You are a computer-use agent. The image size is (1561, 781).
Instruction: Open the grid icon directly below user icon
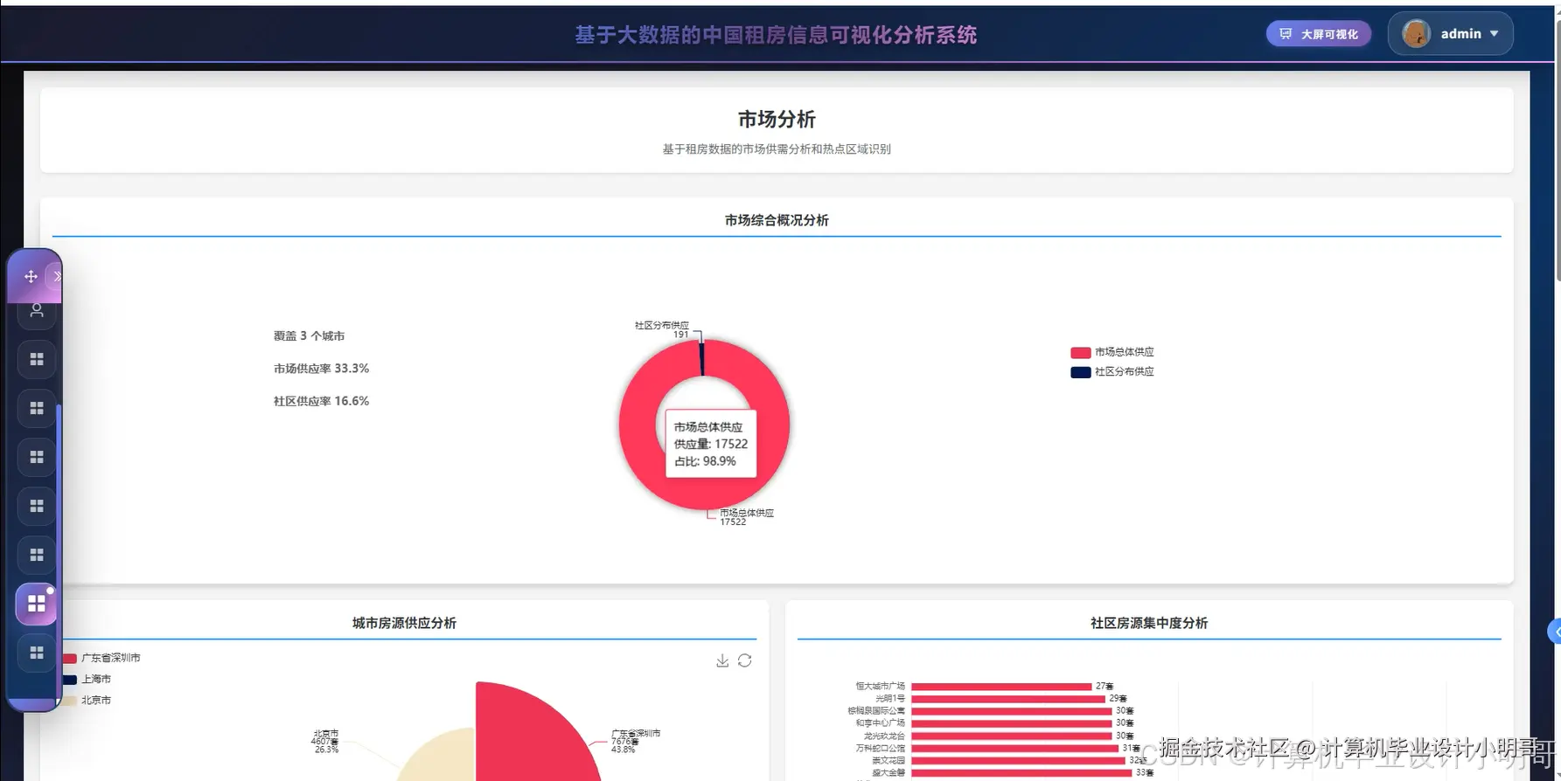click(37, 359)
